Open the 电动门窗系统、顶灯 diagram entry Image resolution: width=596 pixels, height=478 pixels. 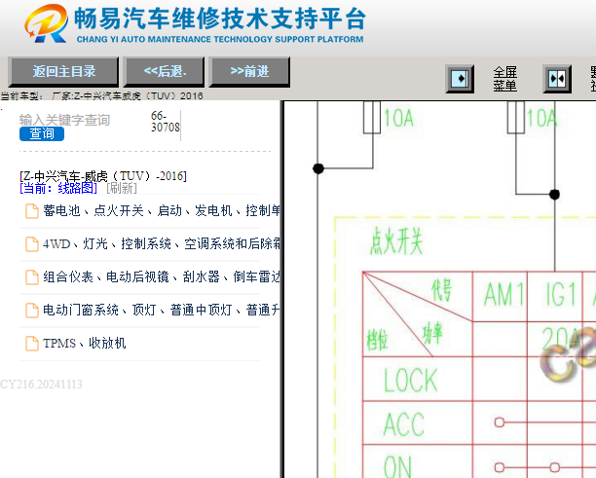161,310
